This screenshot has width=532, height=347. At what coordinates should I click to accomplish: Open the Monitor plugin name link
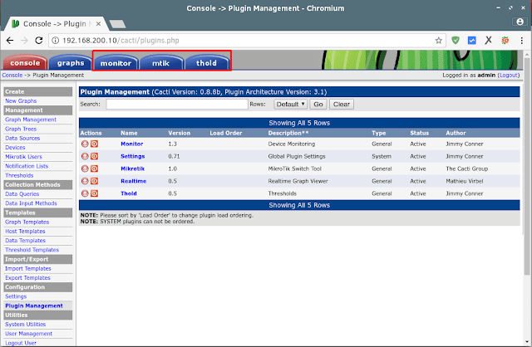click(x=132, y=144)
